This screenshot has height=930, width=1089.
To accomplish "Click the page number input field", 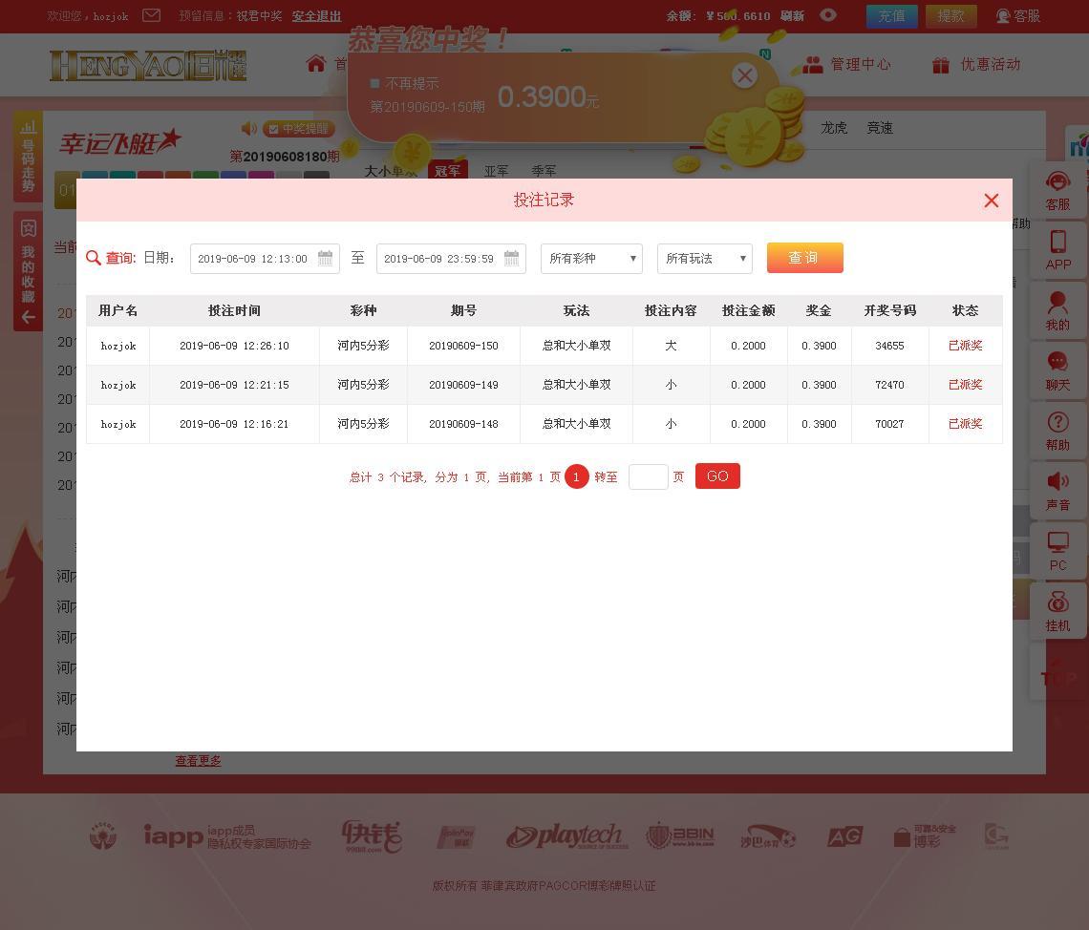I will point(648,476).
